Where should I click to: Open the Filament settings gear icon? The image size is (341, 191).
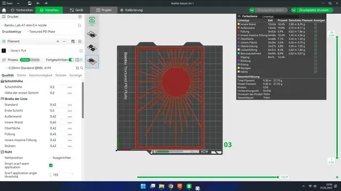[x=80, y=41]
